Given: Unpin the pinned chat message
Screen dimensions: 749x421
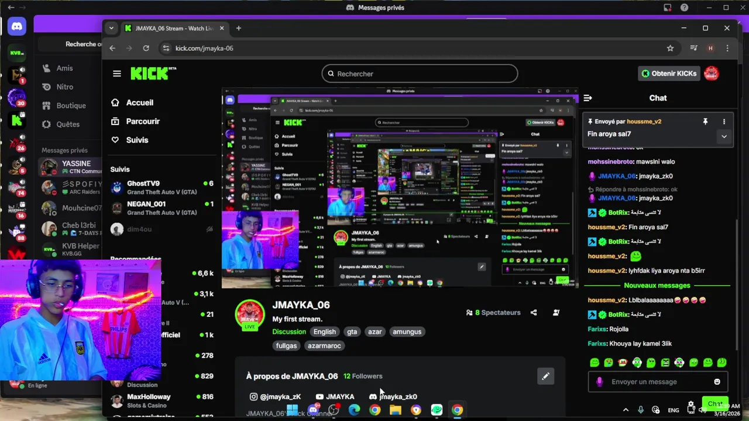Looking at the screenshot, I should tap(705, 122).
